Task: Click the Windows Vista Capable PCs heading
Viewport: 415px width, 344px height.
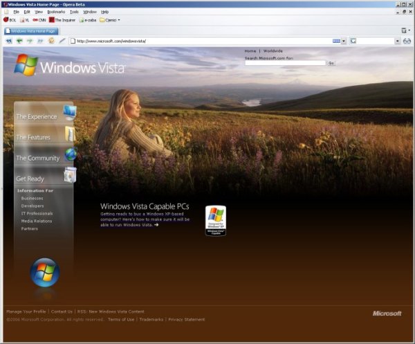Action: click(145, 206)
